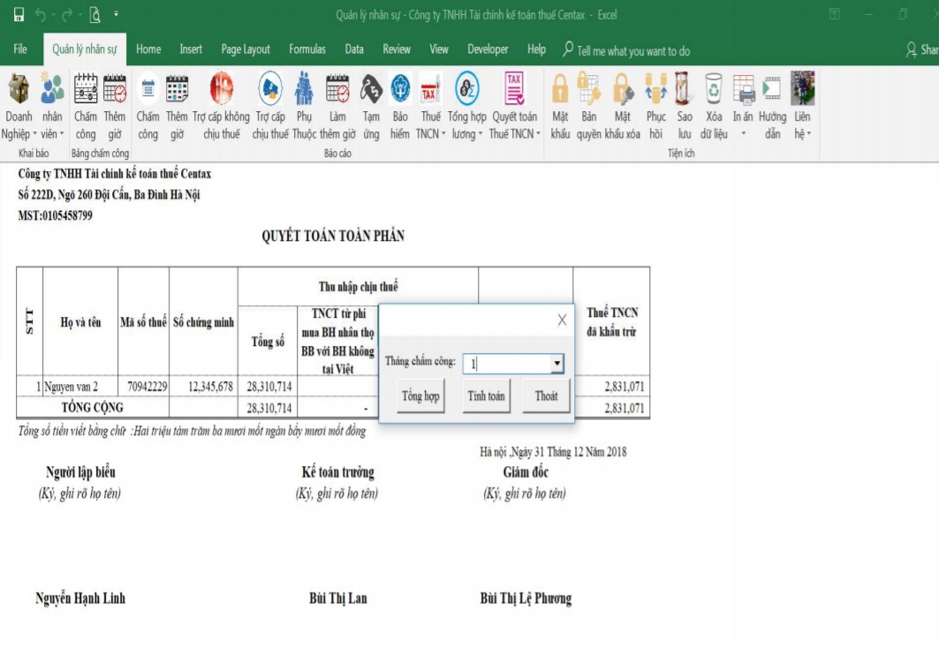This screenshot has height=647, width=939.
Task: Click the Sao lưu backup icon
Action: pos(684,90)
